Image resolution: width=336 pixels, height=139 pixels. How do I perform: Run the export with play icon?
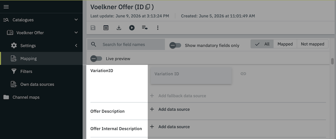(x=132, y=28)
